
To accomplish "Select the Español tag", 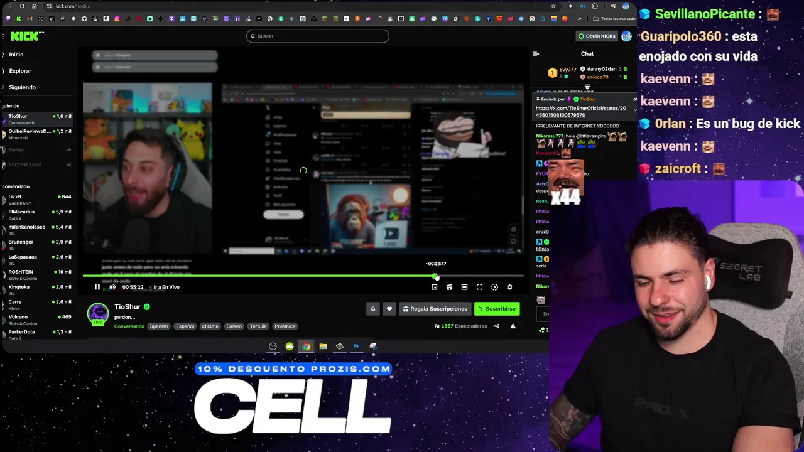I will (x=185, y=326).
